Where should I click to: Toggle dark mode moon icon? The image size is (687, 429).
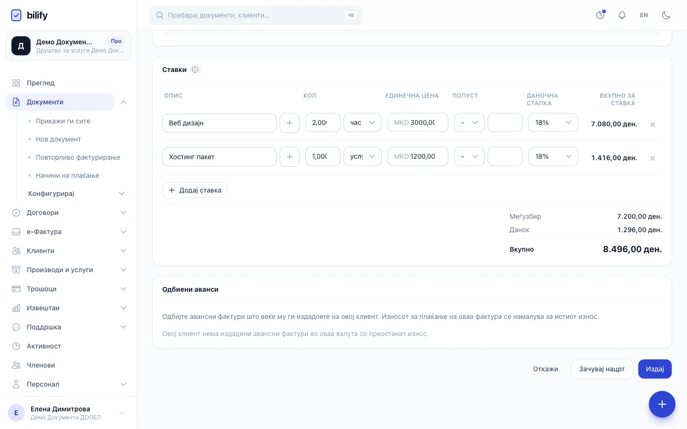pos(666,15)
